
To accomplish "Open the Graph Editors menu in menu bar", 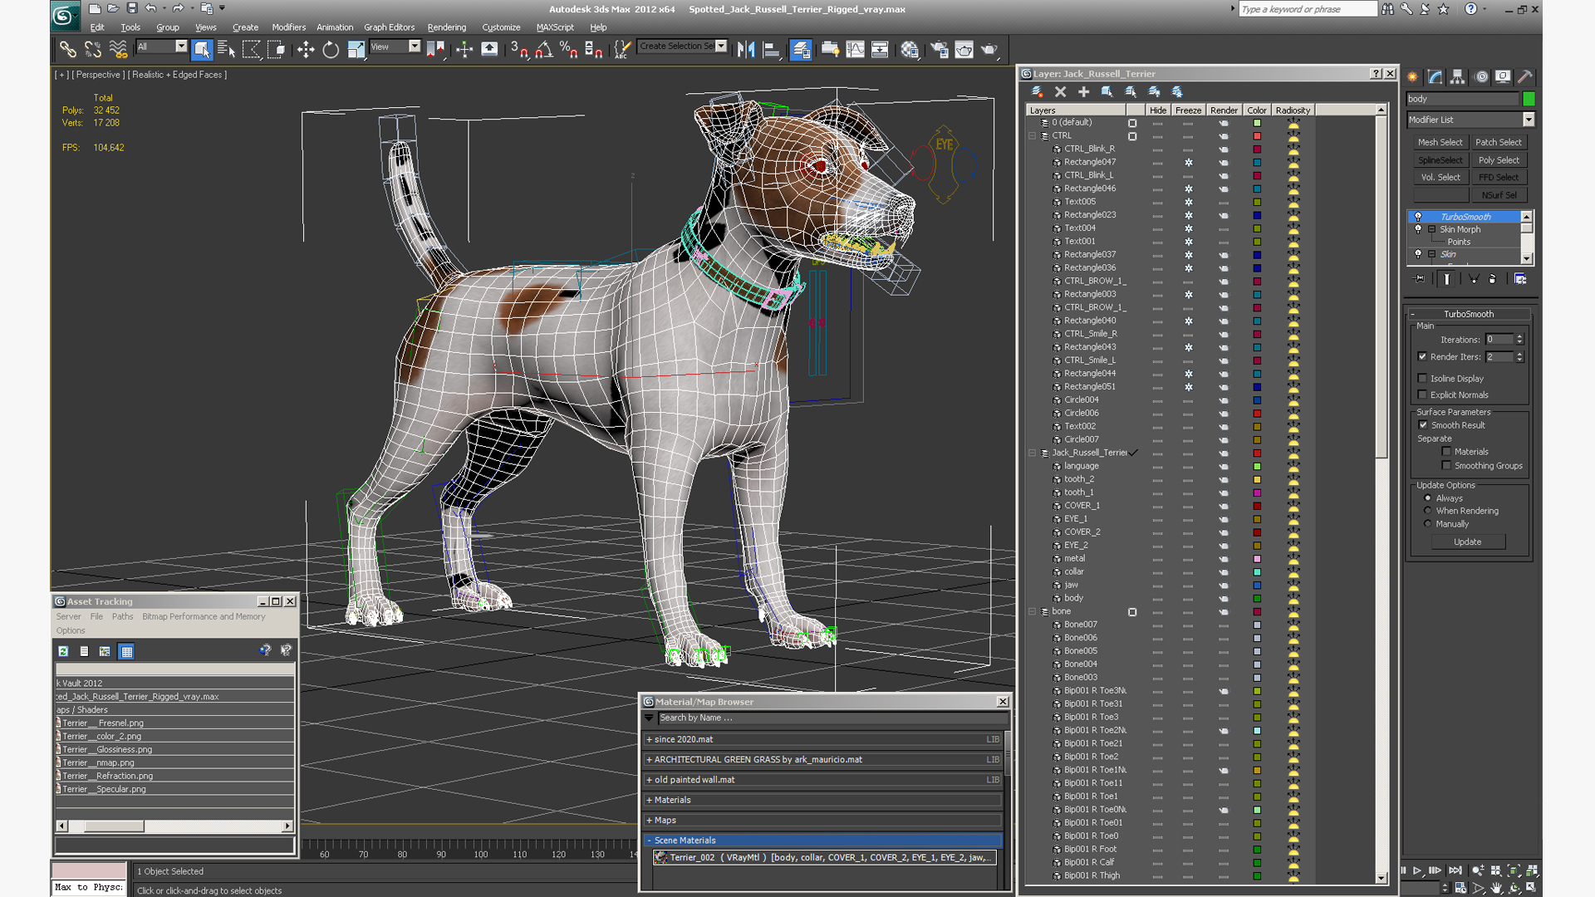I will pos(392,27).
